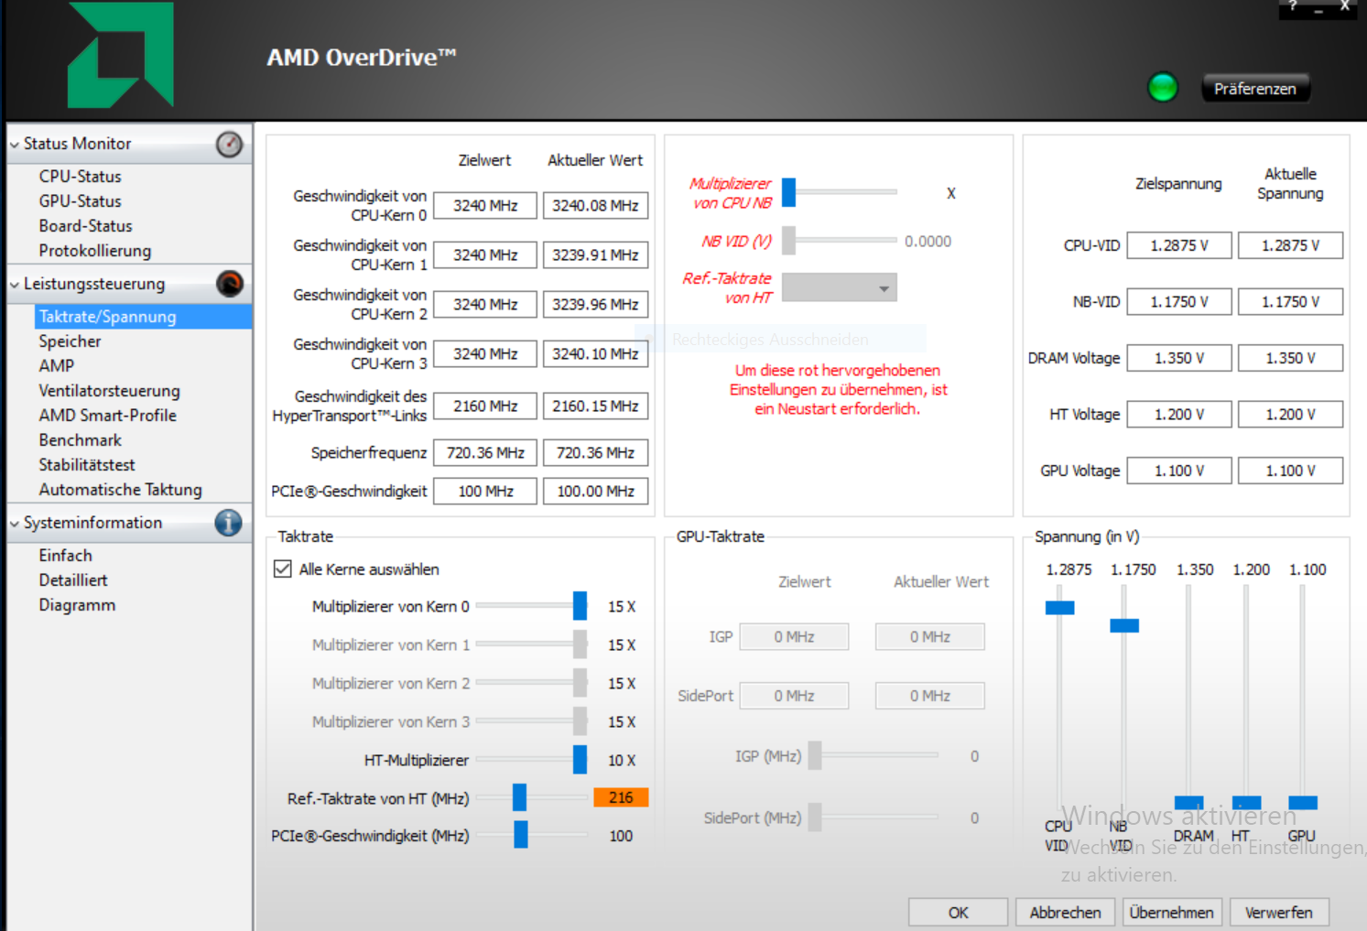Click HyperTransport-Links Zielwert 2160 MHz field
Screen dimensions: 1367x931
[x=485, y=406]
